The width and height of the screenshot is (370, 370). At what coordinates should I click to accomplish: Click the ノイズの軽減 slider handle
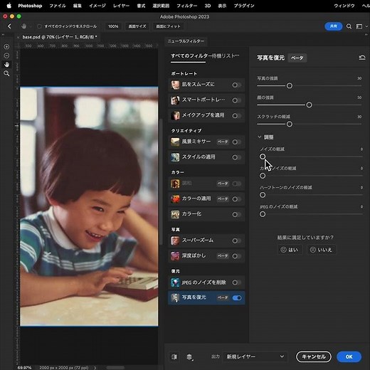click(x=263, y=157)
